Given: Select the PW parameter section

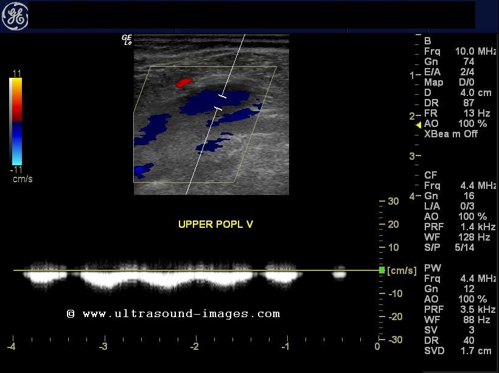Looking at the screenshot, I should click(431, 267).
